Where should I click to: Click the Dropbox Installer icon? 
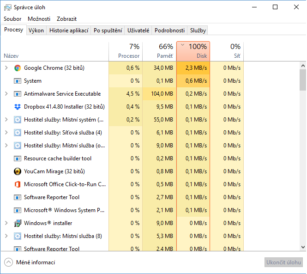coord(18,107)
